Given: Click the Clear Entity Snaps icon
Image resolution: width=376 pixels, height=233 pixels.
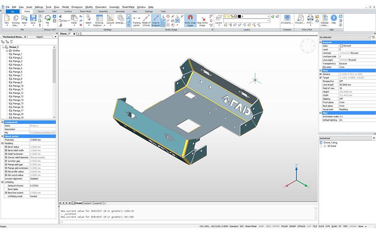Looking at the screenshot, I should coord(202,19).
